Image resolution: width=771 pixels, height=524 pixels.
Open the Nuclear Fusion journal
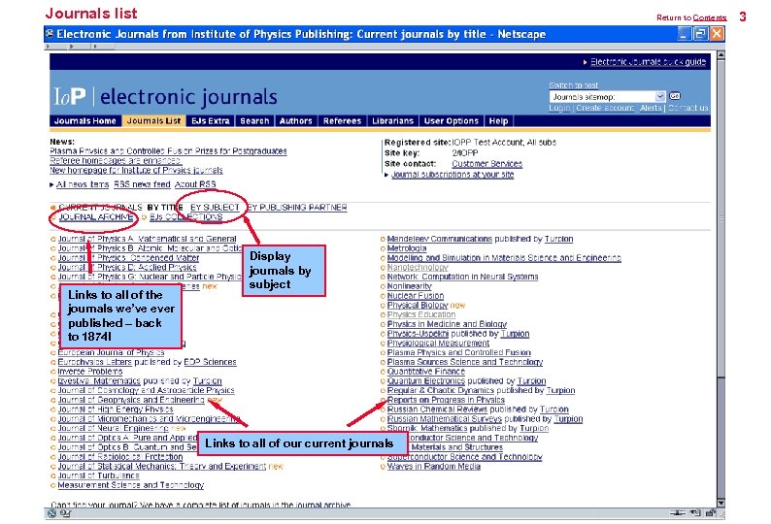point(416,296)
